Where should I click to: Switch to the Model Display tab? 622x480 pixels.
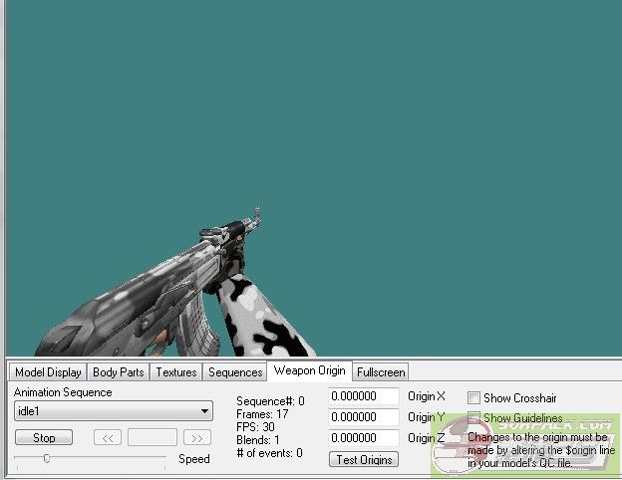click(x=48, y=372)
